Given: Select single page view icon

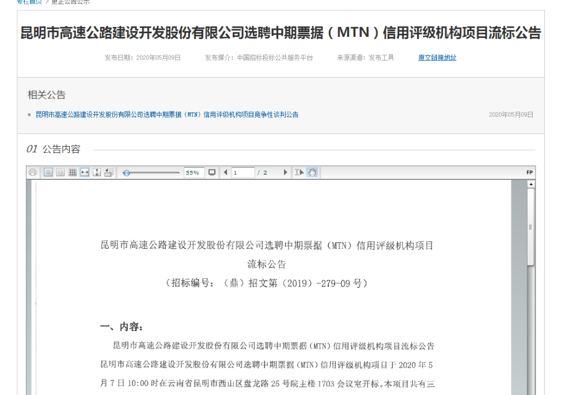Looking at the screenshot, I should (48, 172).
